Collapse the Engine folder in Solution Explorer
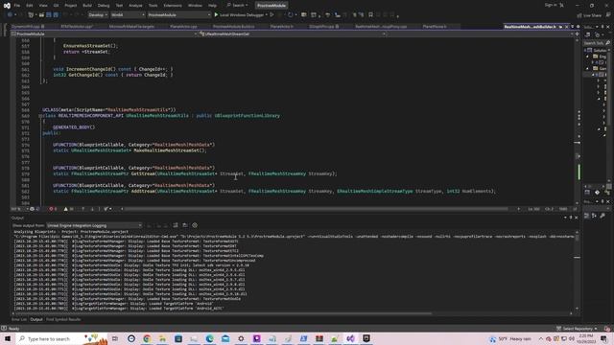Image resolution: width=614 pixels, height=345 pixels. pyautogui.click(x=587, y=57)
